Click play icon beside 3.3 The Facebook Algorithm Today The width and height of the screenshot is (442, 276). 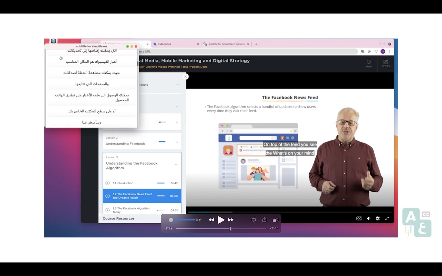pyautogui.click(x=107, y=210)
